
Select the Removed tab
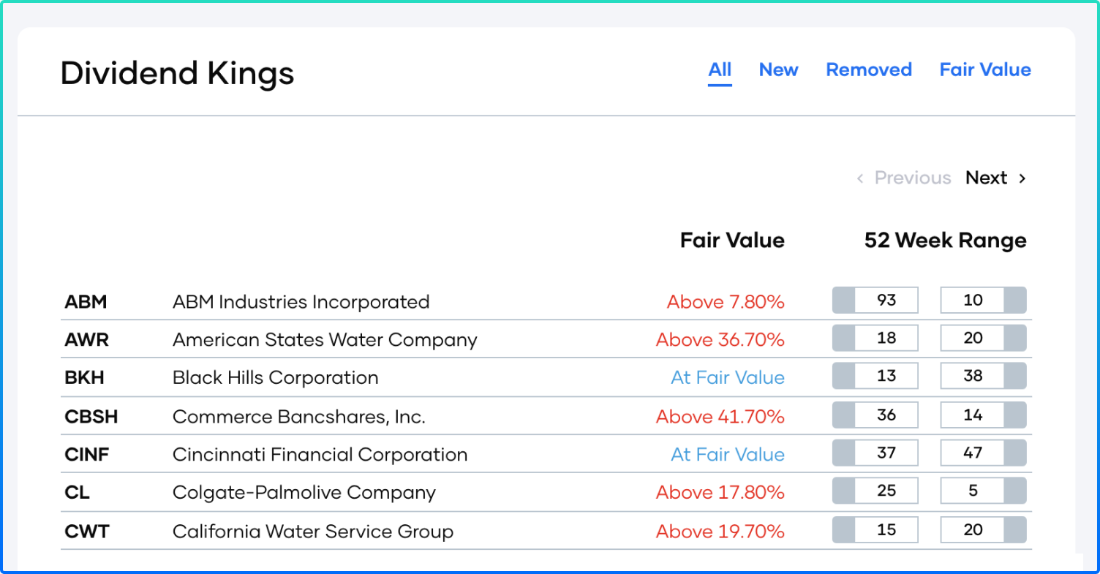pos(869,70)
